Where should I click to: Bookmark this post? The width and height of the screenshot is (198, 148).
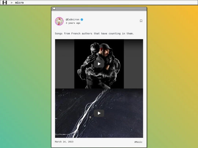point(141,21)
